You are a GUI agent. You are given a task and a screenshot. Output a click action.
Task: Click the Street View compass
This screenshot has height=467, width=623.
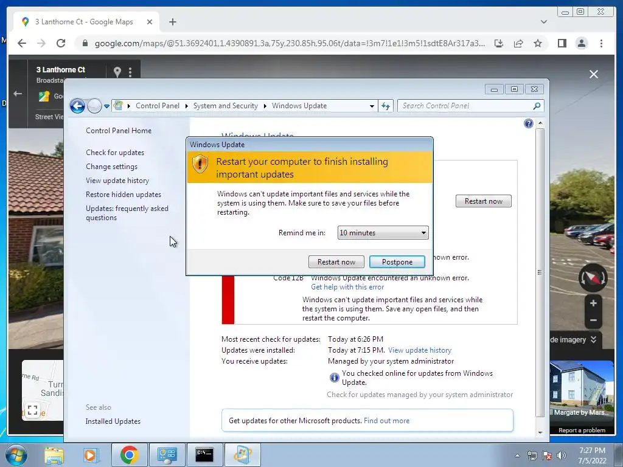click(x=593, y=277)
